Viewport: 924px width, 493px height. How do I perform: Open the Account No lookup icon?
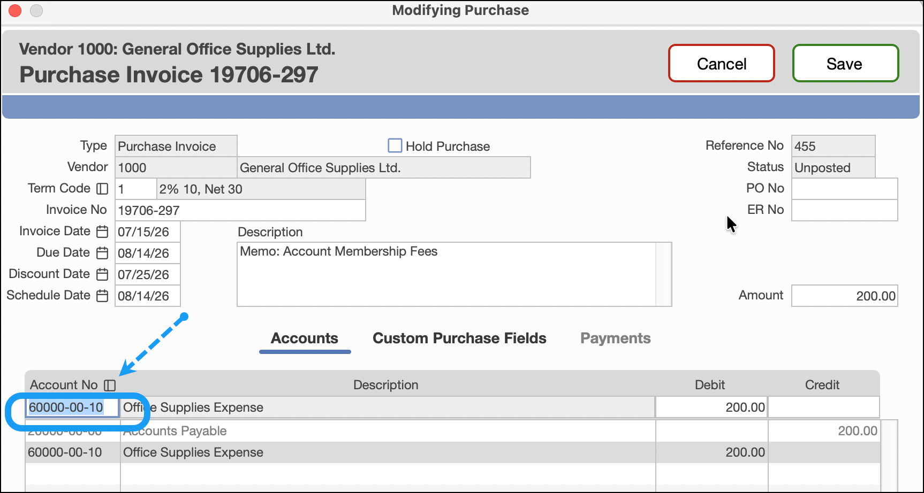110,385
